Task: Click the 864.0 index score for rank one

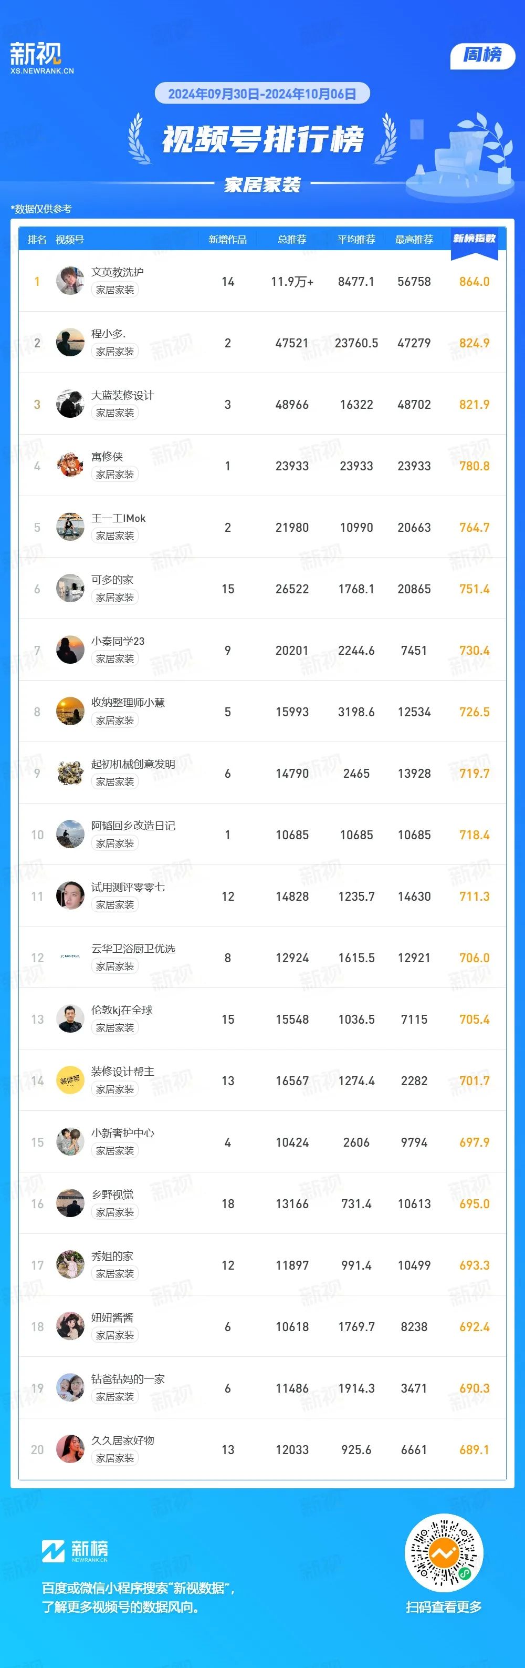Action: click(x=475, y=282)
